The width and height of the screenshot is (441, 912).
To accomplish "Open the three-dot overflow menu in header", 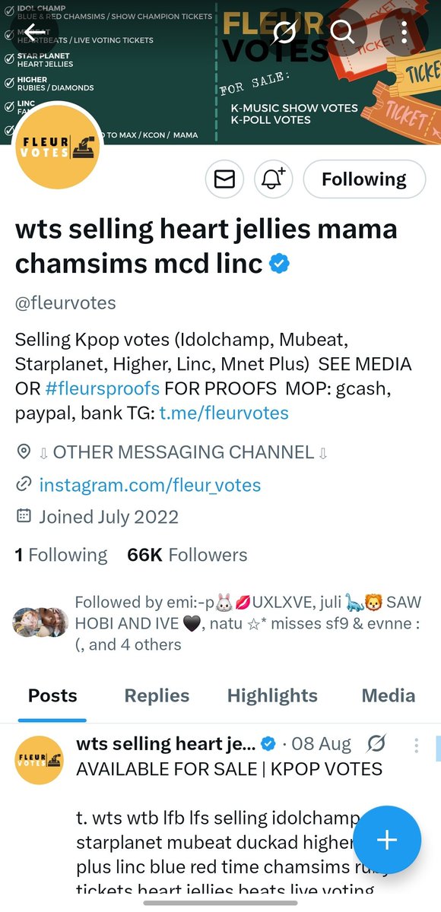I will (x=404, y=32).
